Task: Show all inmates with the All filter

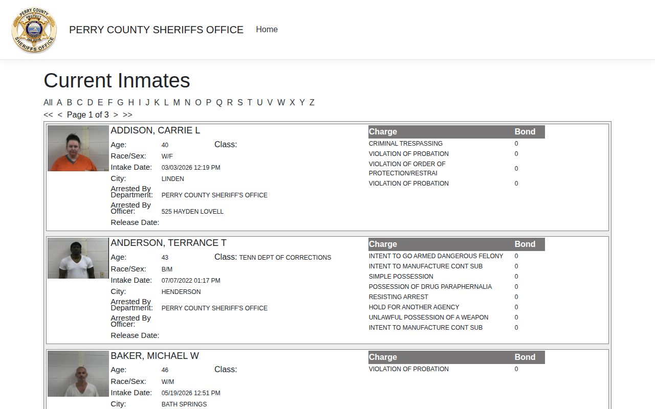Action: pos(48,102)
